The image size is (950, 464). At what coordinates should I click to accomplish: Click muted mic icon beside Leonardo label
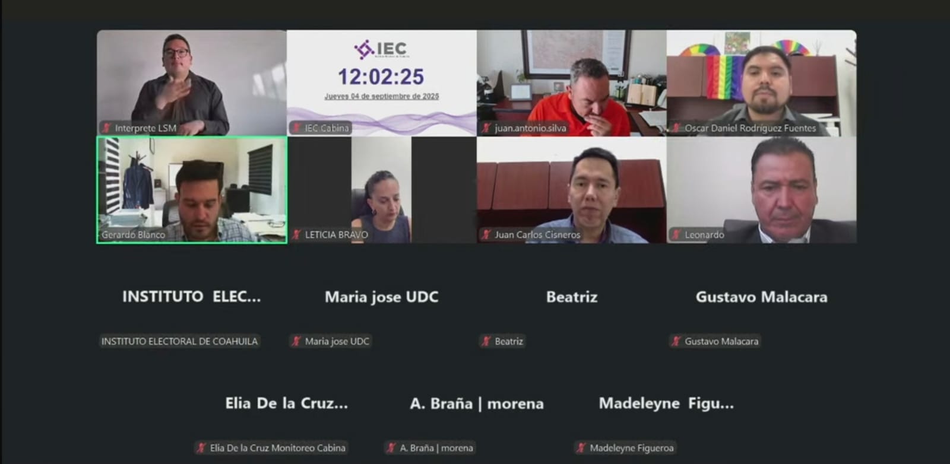(x=676, y=234)
